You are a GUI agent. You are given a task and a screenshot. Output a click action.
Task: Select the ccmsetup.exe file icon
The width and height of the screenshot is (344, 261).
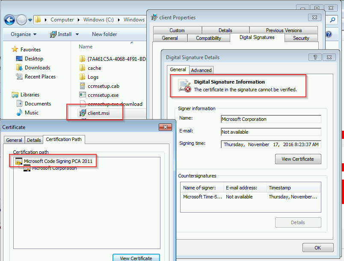(83, 95)
